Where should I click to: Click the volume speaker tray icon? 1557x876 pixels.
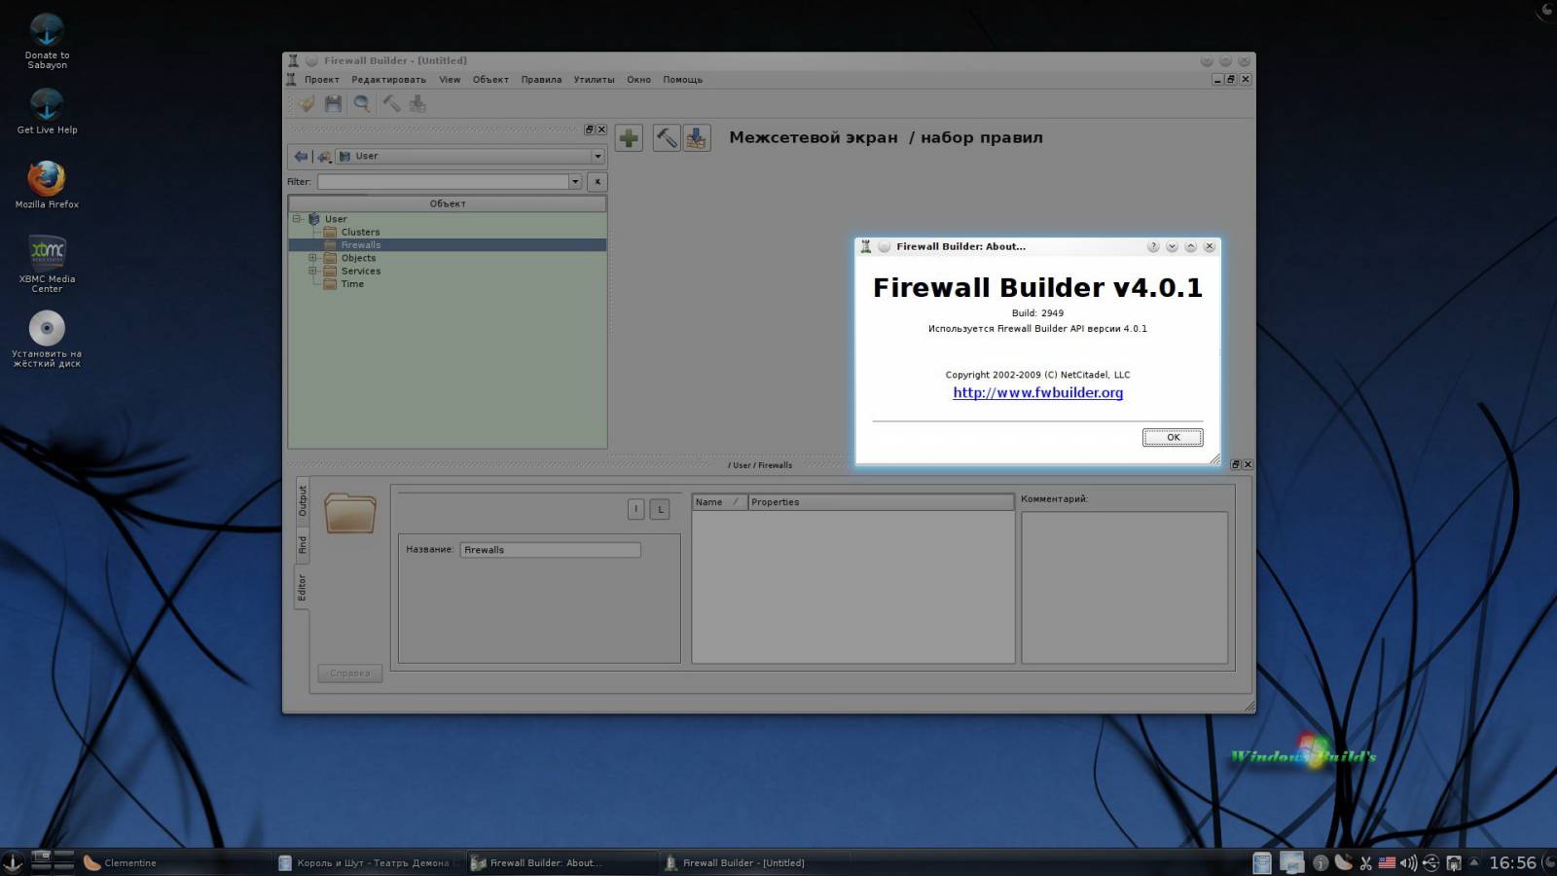(x=1408, y=862)
